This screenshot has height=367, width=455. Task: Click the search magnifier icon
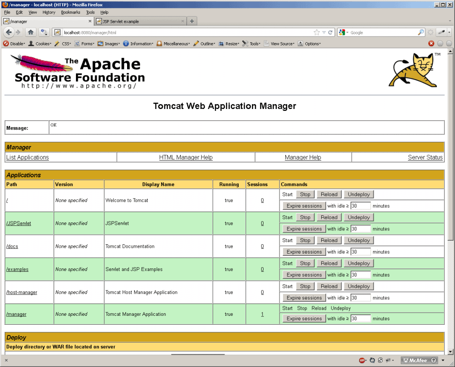[x=420, y=32]
